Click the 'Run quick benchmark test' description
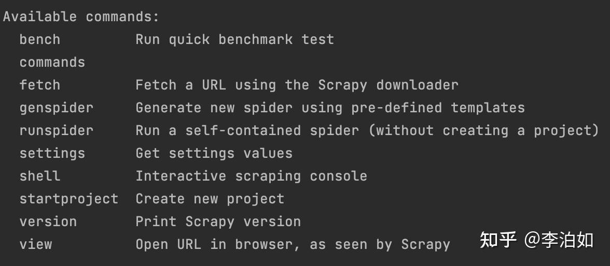 [235, 40]
